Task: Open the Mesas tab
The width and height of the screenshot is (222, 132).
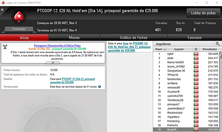Action: coord(74,38)
